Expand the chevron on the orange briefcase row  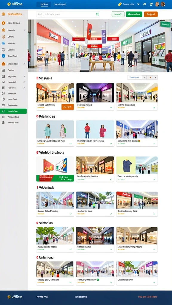click(24, 64)
